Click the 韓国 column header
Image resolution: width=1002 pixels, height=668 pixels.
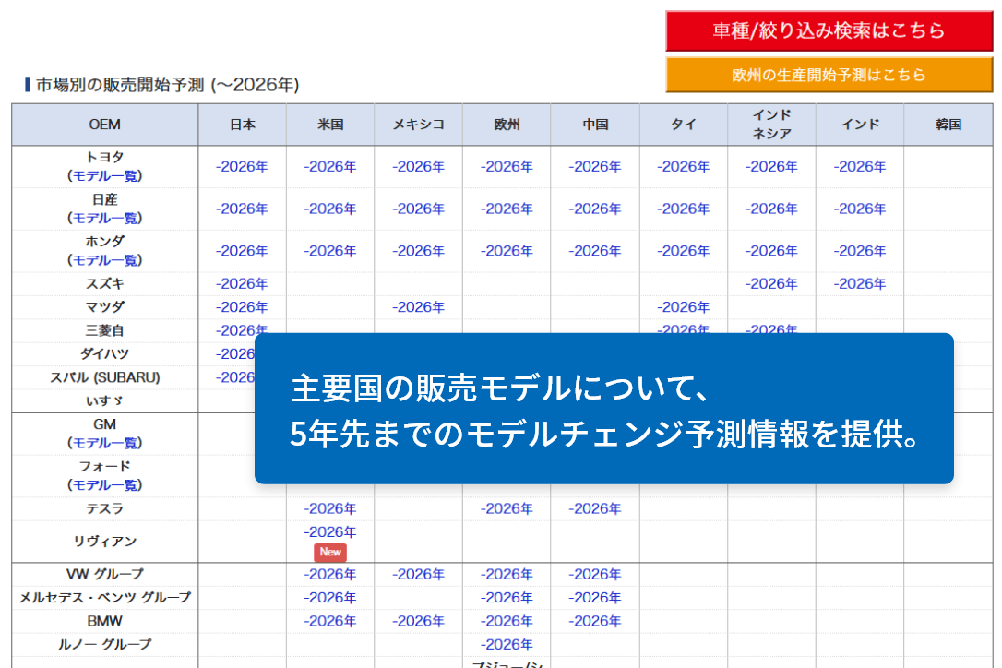pyautogui.click(x=948, y=125)
